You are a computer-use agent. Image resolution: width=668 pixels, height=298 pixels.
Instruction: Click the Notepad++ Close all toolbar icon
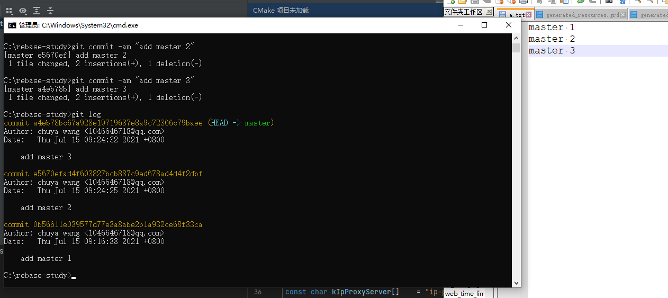511,2
